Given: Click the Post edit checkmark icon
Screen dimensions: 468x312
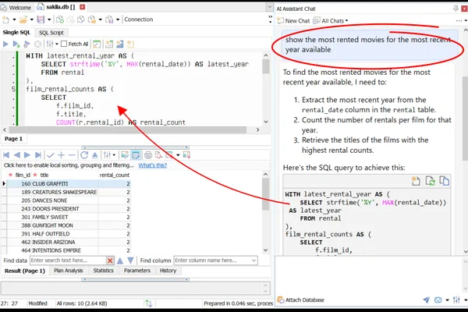Looking at the screenshot, I should pyautogui.click(x=51, y=155).
